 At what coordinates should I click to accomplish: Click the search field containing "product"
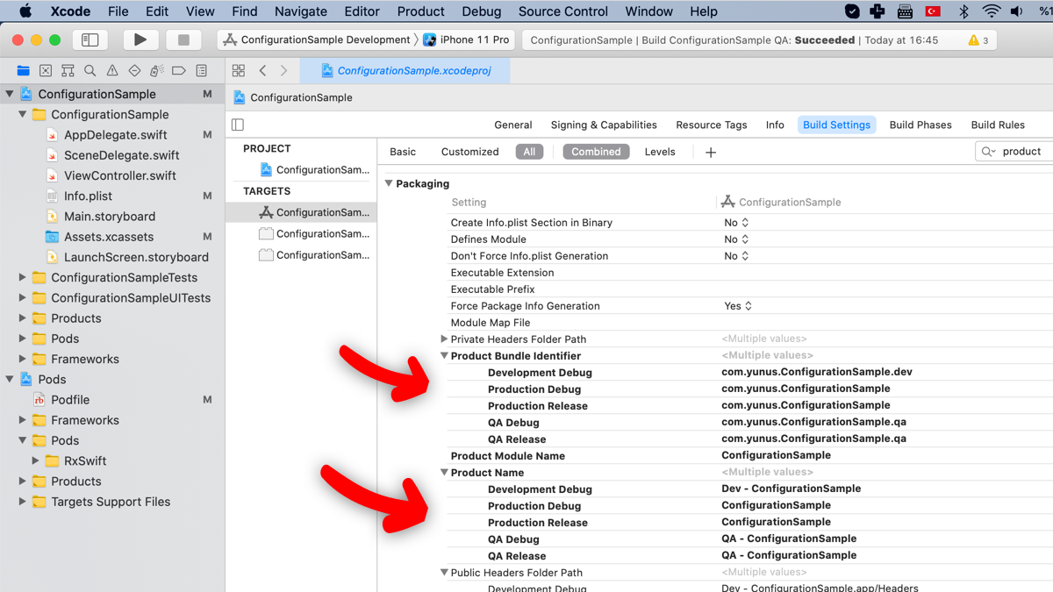[1016, 152]
